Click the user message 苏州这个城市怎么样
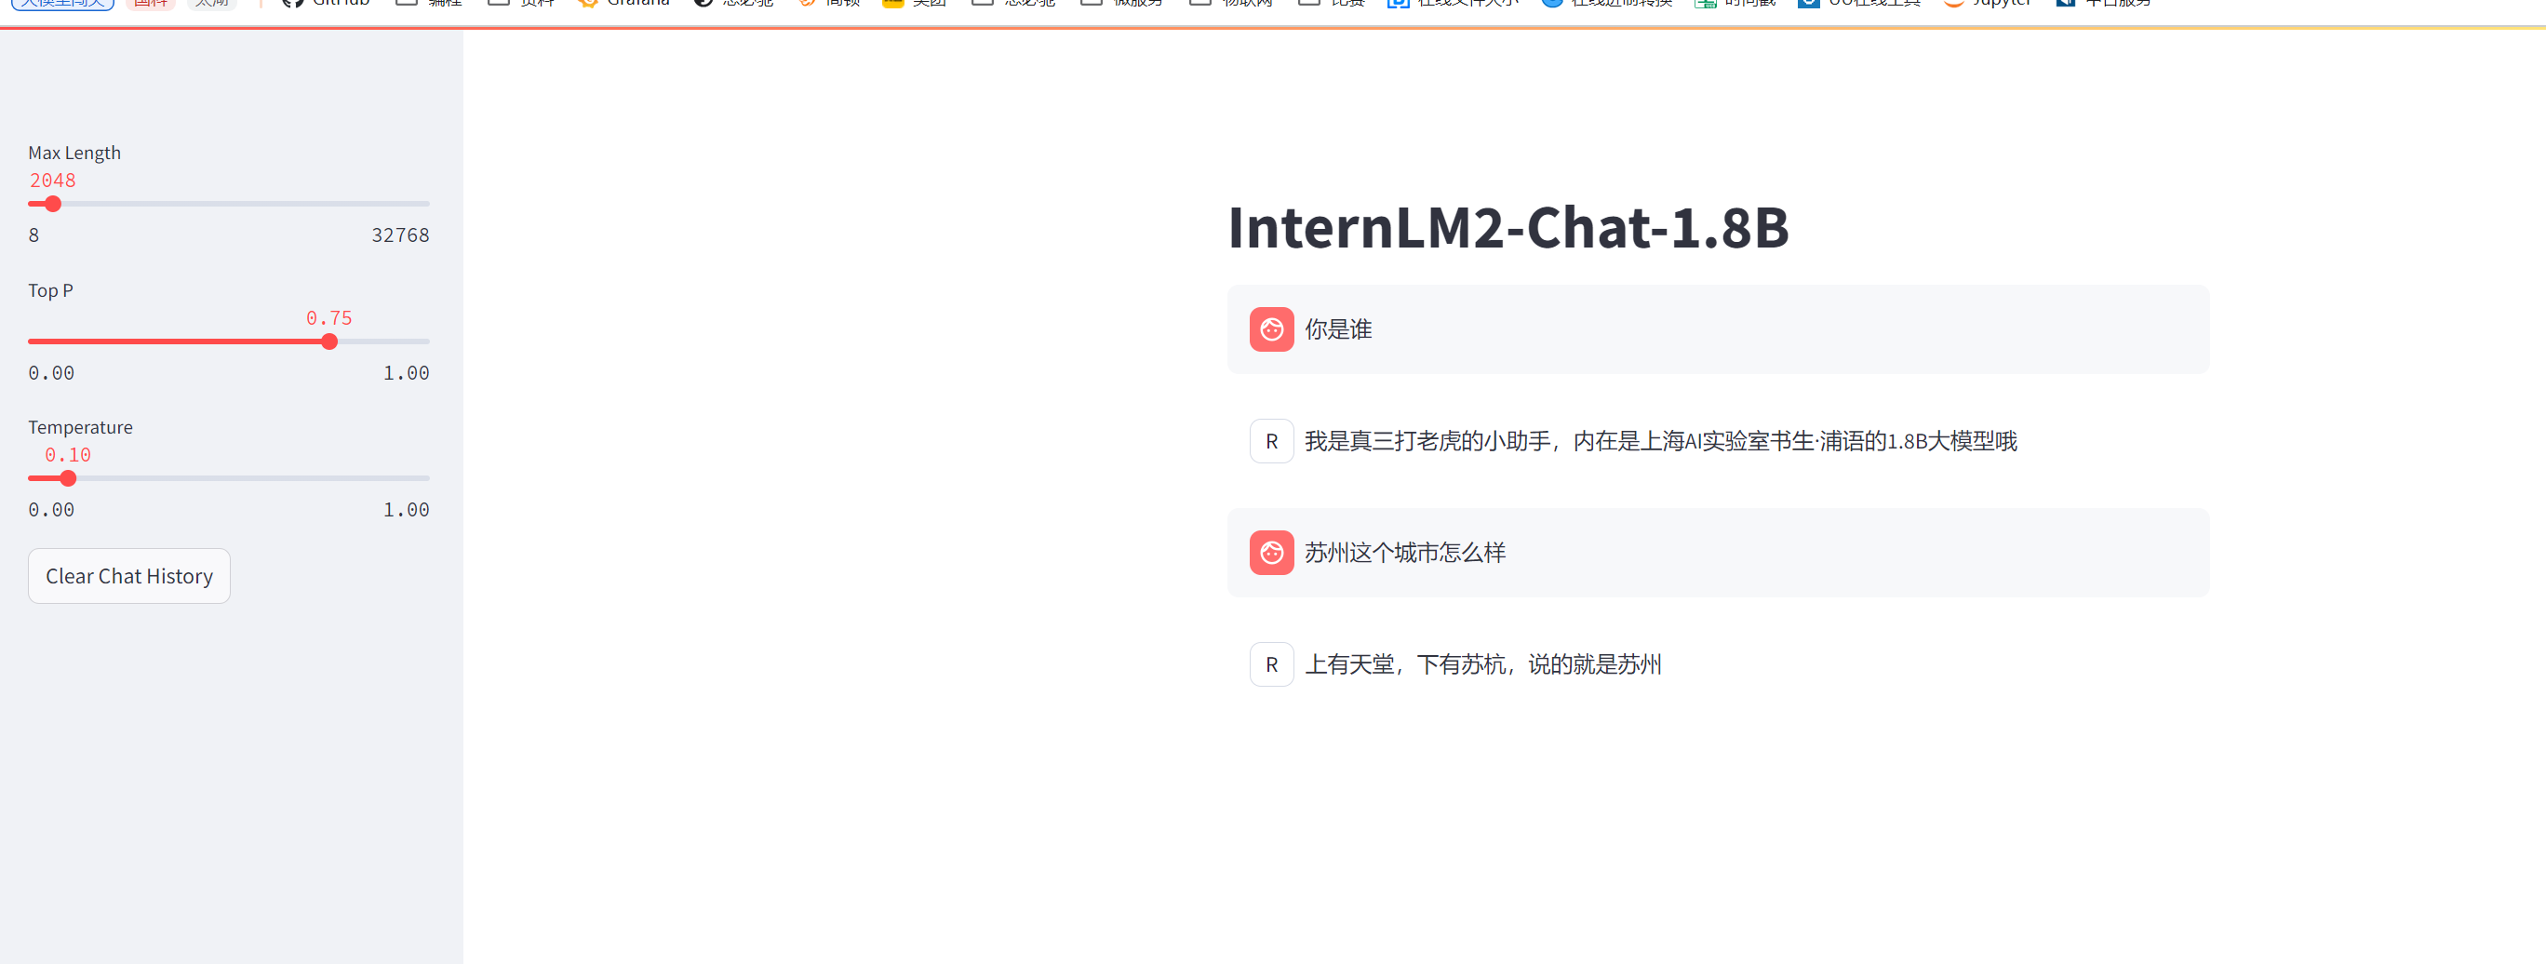The image size is (2546, 964). tap(1404, 553)
